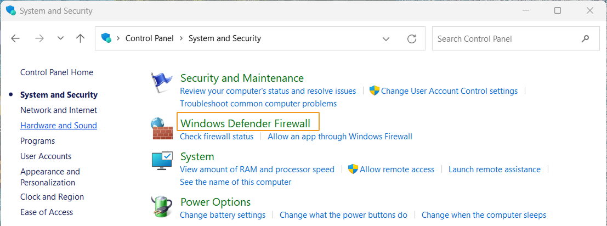Click the Forward arrow navigation button
Screen dimensions: 607x226
click(39, 38)
